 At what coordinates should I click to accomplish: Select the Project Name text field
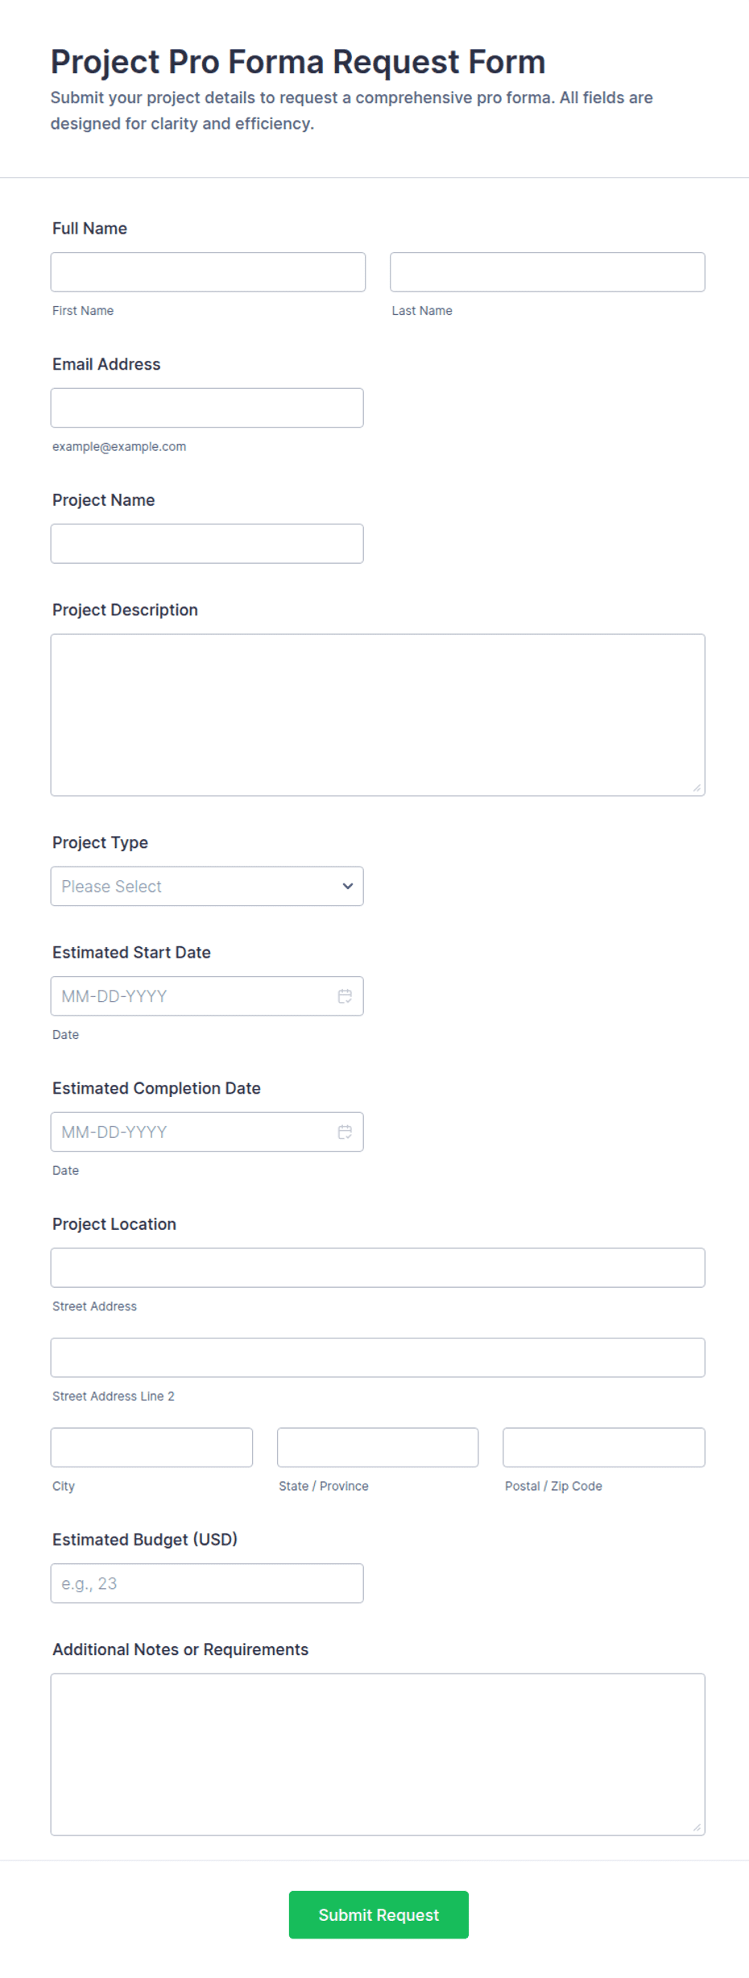click(207, 544)
